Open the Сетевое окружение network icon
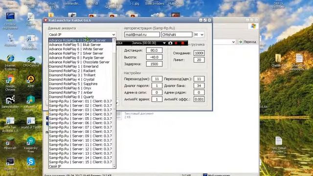 point(10,21)
